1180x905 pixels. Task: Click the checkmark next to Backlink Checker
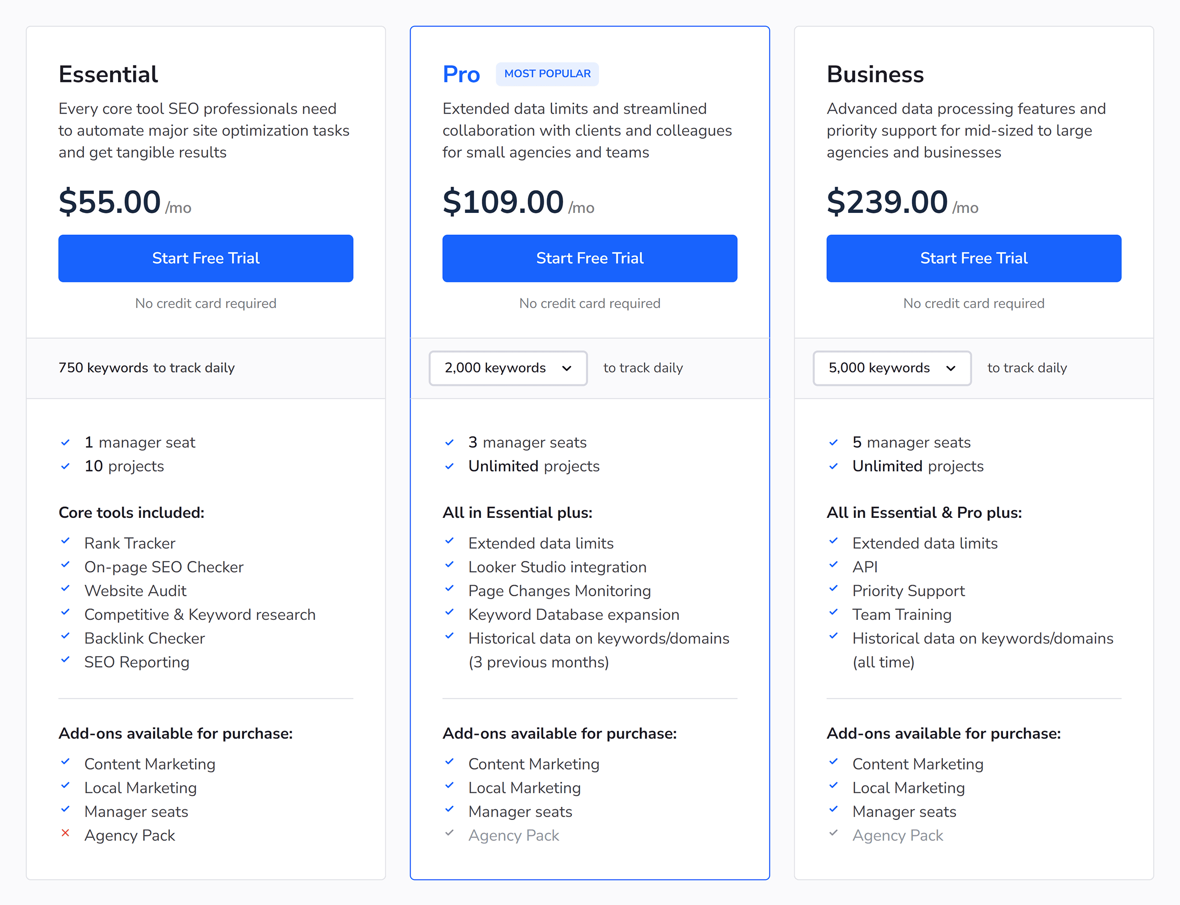pos(66,637)
